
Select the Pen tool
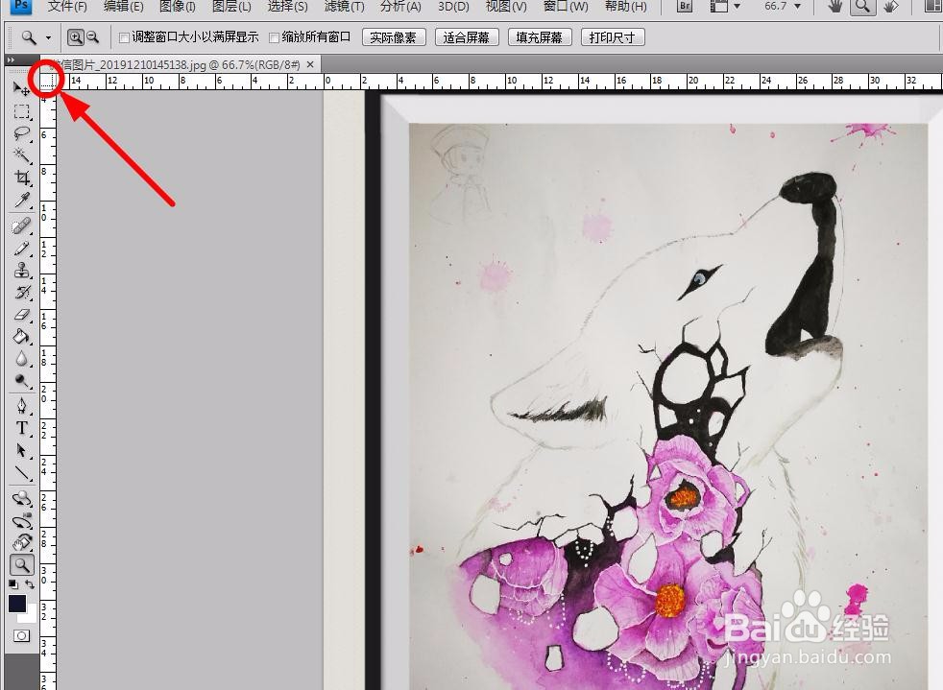pos(22,406)
